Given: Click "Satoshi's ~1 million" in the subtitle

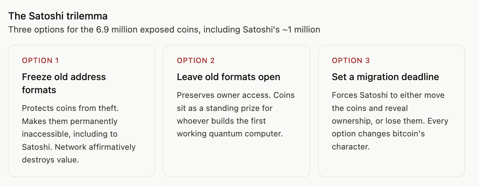Looking at the screenshot, I should tap(281, 29).
